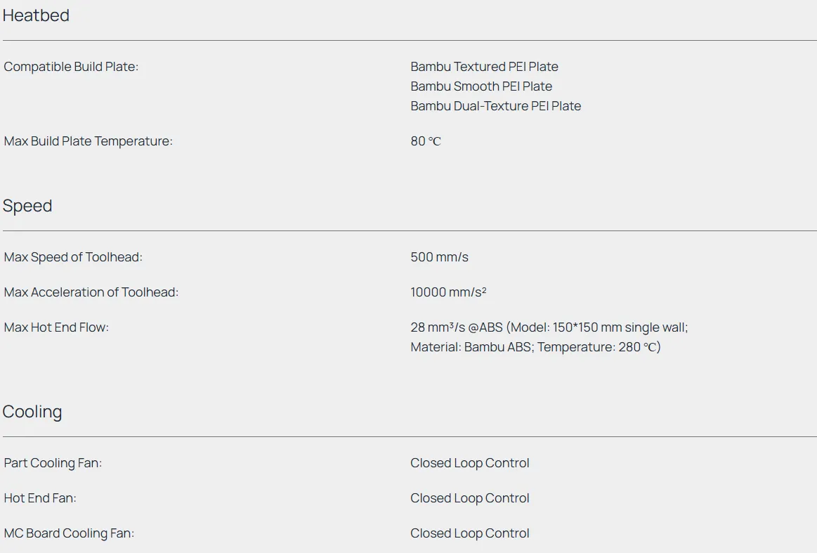Click Closed Loop Control beside Hot End Fan
The height and width of the screenshot is (553, 817).
point(469,498)
